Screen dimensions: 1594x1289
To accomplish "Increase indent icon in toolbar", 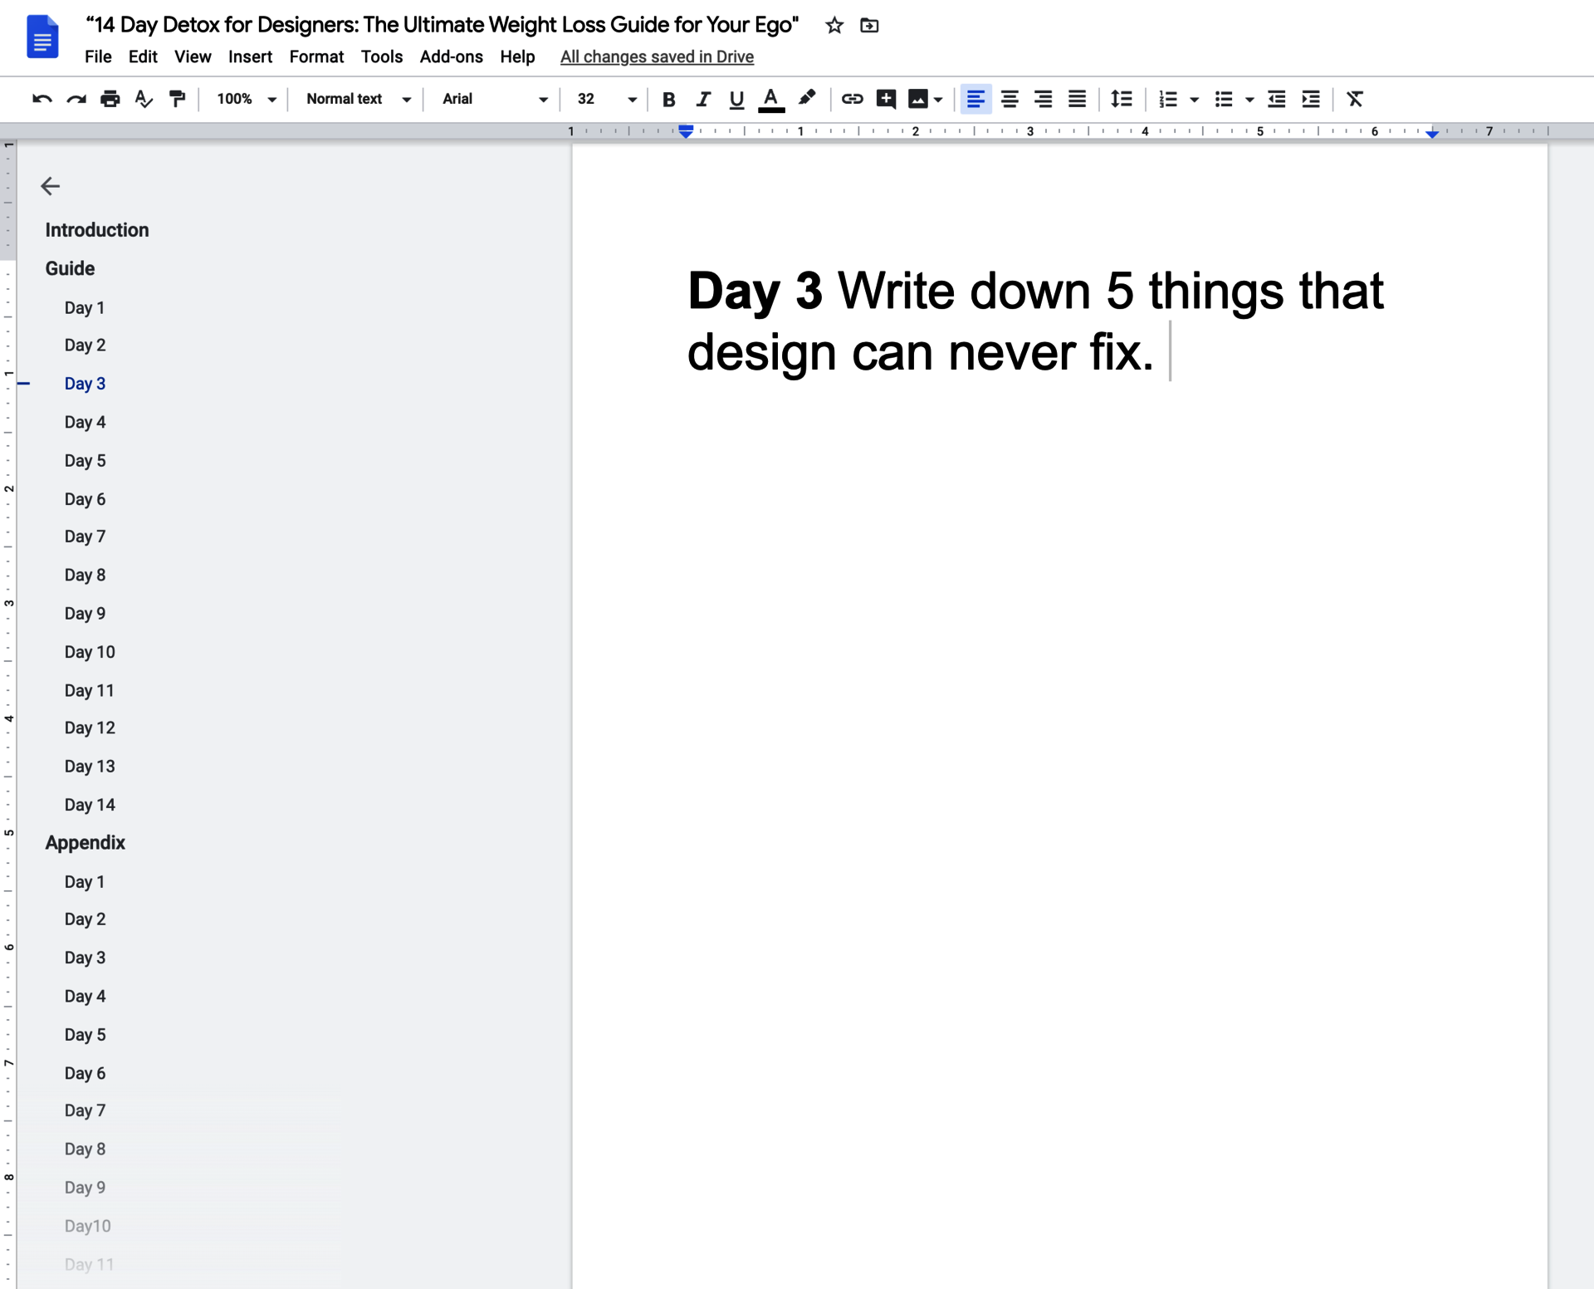I will pos(1311,99).
